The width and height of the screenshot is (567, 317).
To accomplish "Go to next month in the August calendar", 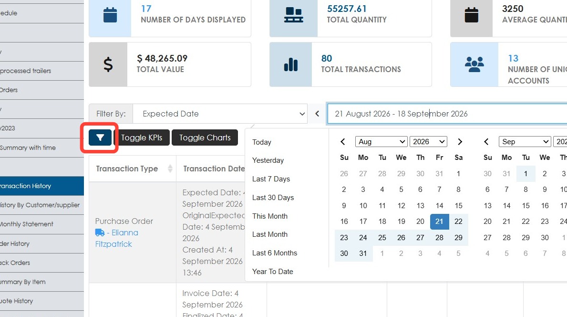I will pos(460,142).
